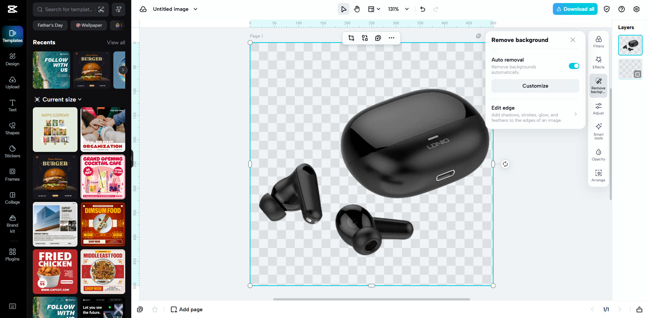Open the help question mark icon
This screenshot has height=318, width=648.
[622, 9]
